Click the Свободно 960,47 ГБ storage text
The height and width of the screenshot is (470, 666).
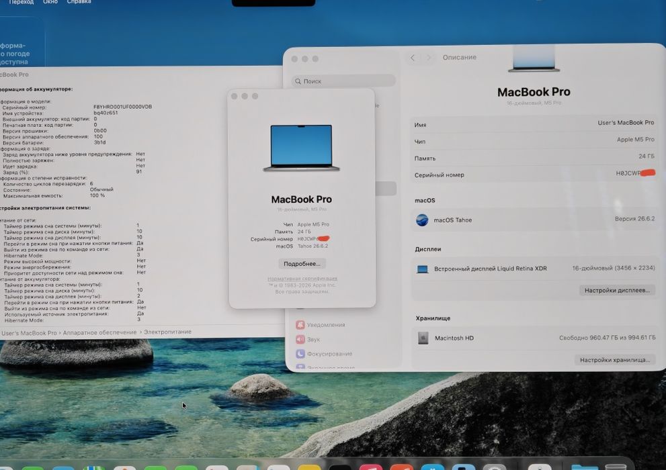coord(607,338)
